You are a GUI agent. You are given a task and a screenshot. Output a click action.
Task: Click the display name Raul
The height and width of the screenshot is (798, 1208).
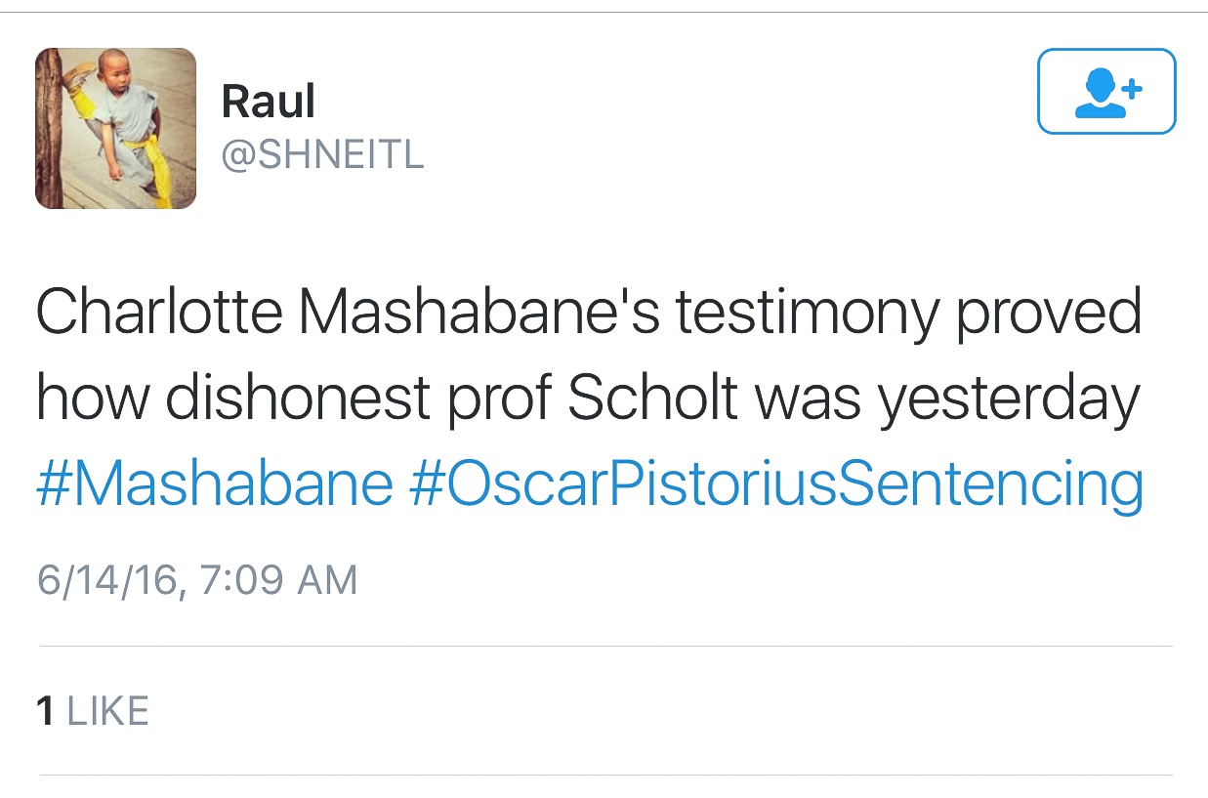(x=268, y=101)
